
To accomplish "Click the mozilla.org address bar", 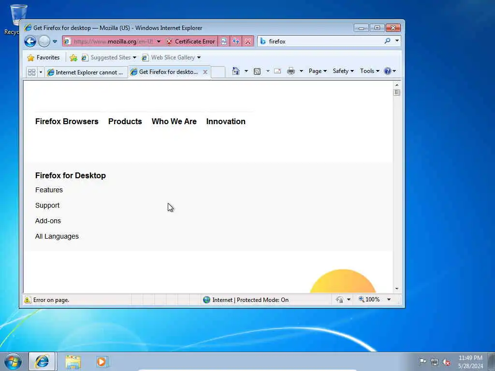I will 113,42.
